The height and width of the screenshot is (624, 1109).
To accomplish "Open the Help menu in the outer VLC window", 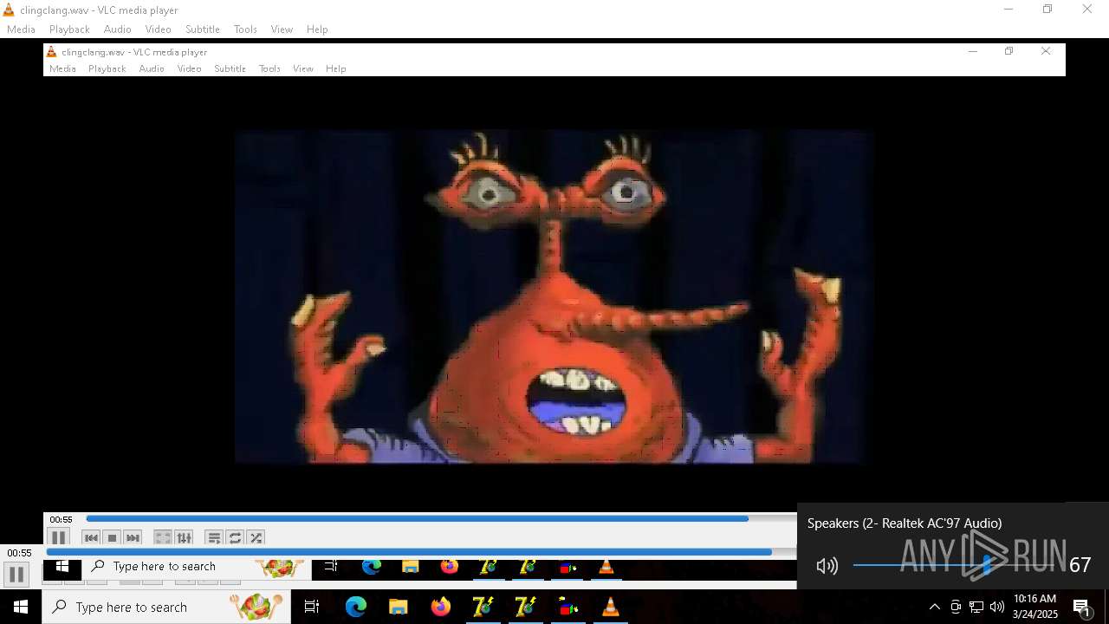I will (x=317, y=29).
